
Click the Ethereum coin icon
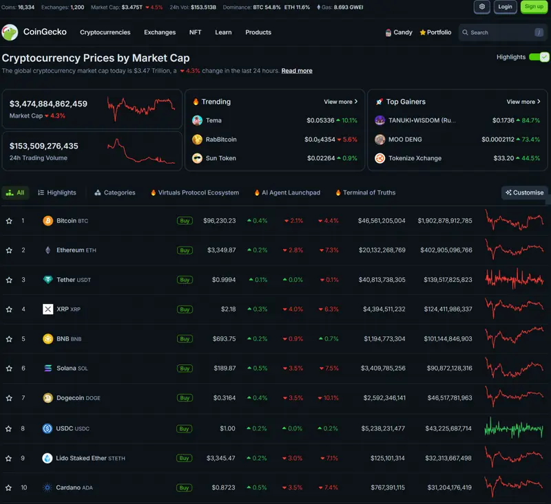tap(48, 250)
